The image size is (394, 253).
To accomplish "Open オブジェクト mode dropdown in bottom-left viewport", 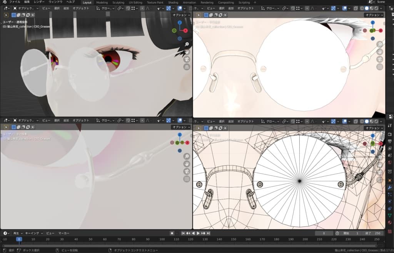I will [25, 120].
